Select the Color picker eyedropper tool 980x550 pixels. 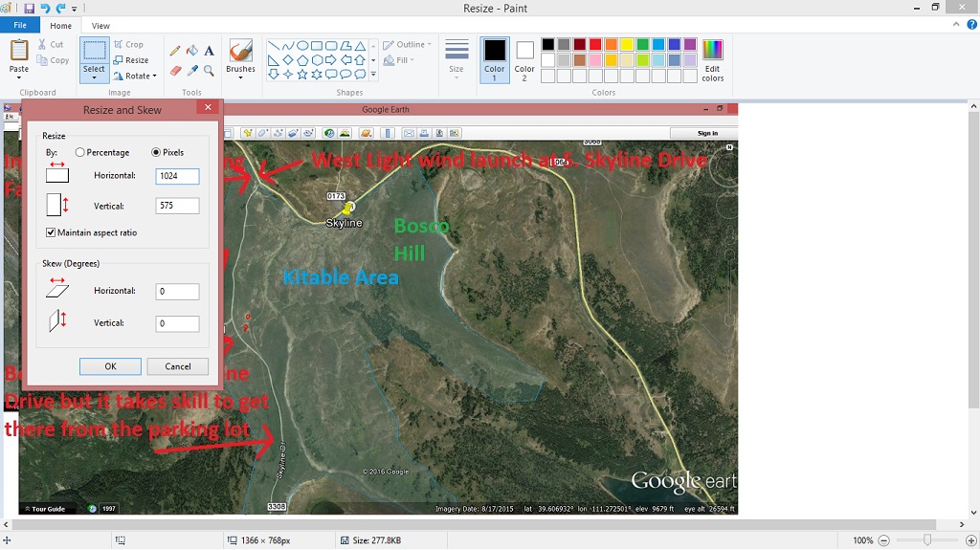coord(191,71)
